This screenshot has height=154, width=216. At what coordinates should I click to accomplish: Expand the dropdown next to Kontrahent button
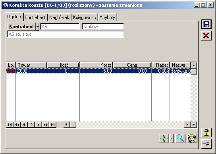pos(37,27)
